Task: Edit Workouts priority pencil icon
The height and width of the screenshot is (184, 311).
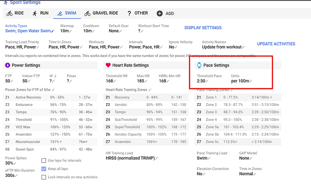Action: (x=121, y=47)
